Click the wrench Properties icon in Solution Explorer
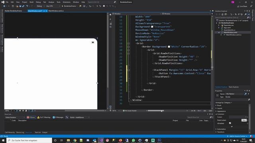 click(245, 14)
